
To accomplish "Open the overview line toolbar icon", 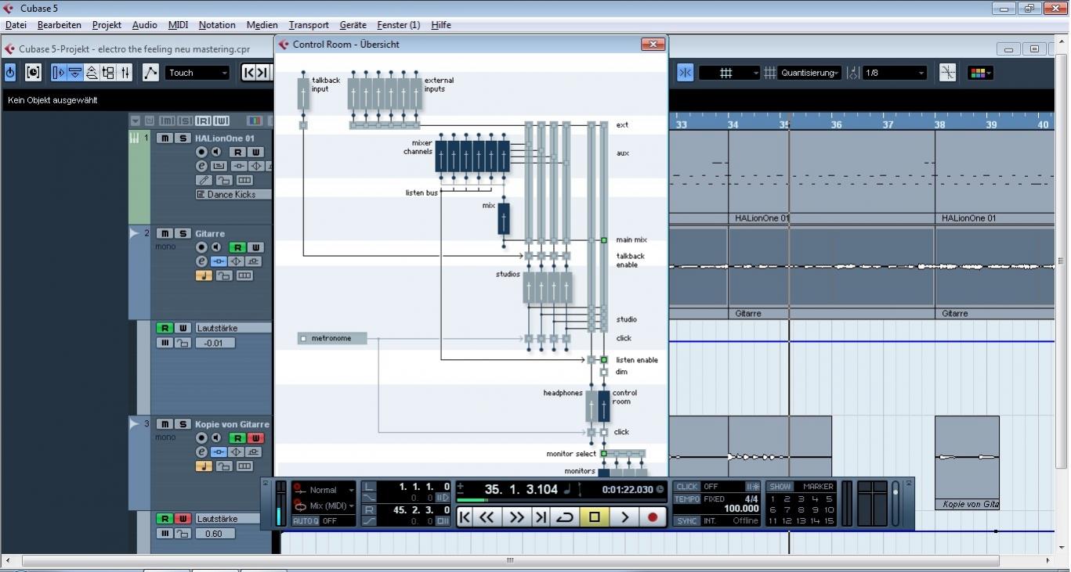I will (92, 73).
